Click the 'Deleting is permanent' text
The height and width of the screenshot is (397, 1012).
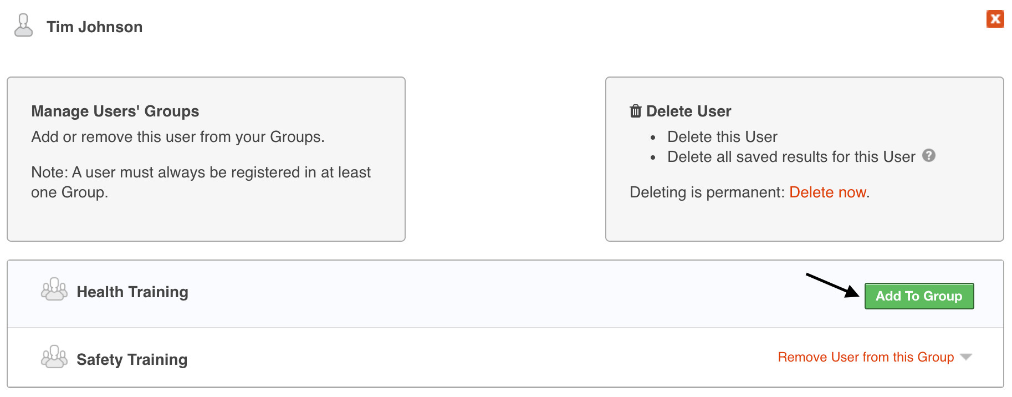(707, 192)
